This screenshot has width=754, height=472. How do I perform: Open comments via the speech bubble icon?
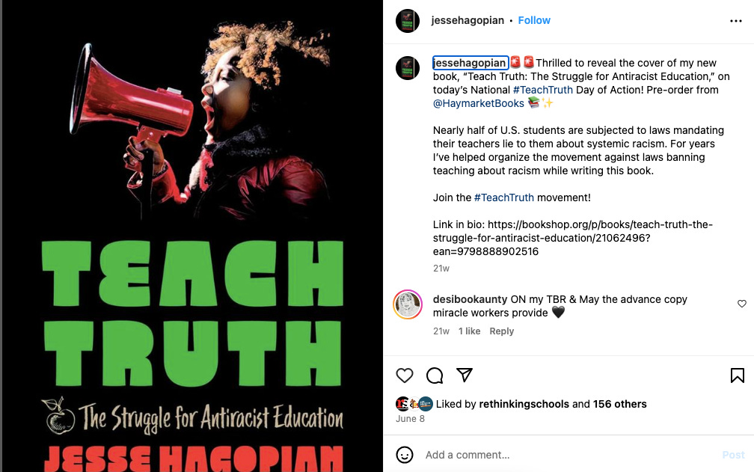point(435,376)
